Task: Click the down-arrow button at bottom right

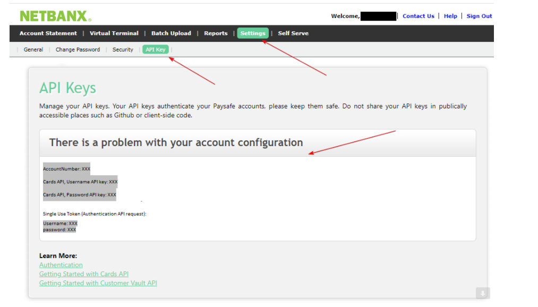Action: coord(483,293)
